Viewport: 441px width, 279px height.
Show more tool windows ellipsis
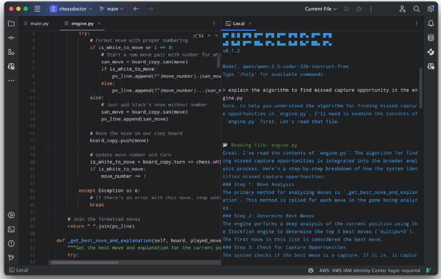pos(11,80)
